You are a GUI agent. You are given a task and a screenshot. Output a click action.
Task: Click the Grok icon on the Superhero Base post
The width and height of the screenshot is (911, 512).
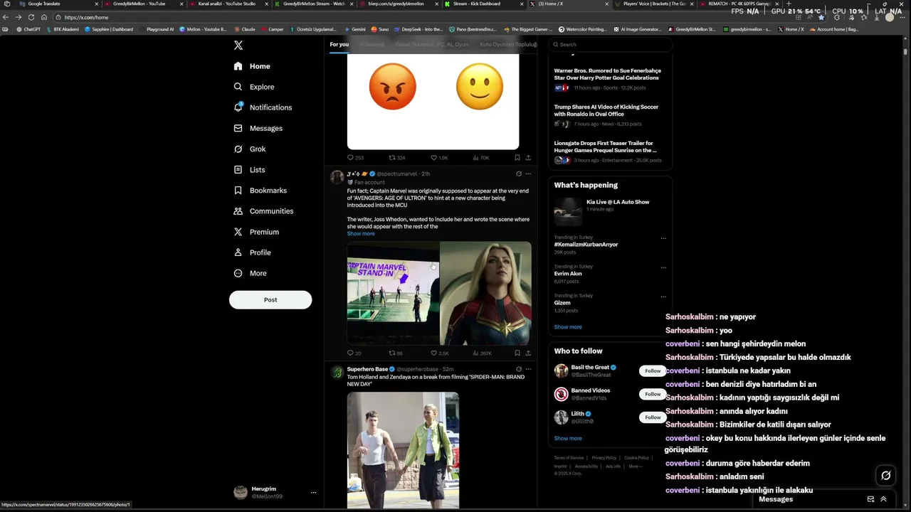[519, 369]
